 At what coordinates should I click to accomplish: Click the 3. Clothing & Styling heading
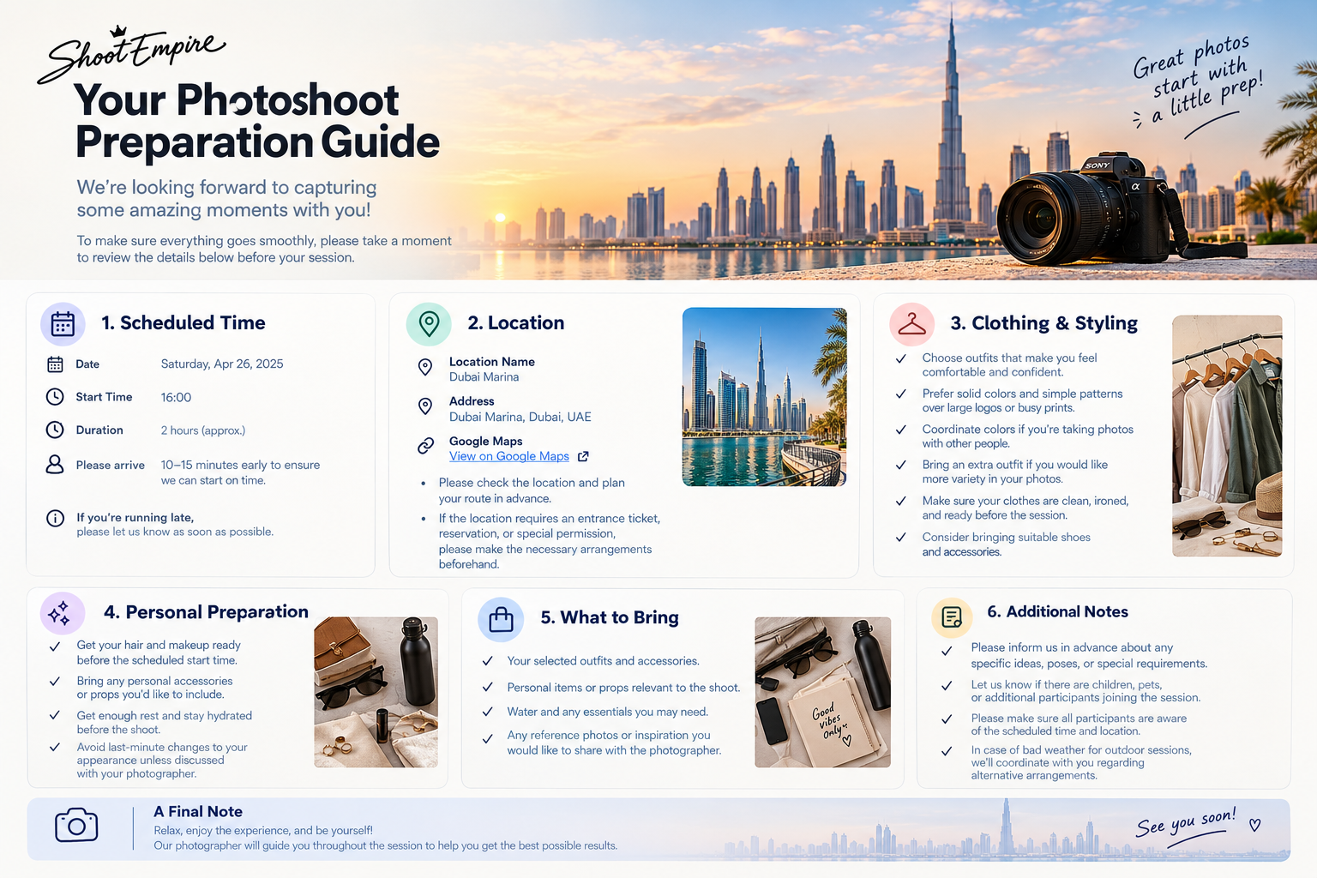pyautogui.click(x=1044, y=324)
